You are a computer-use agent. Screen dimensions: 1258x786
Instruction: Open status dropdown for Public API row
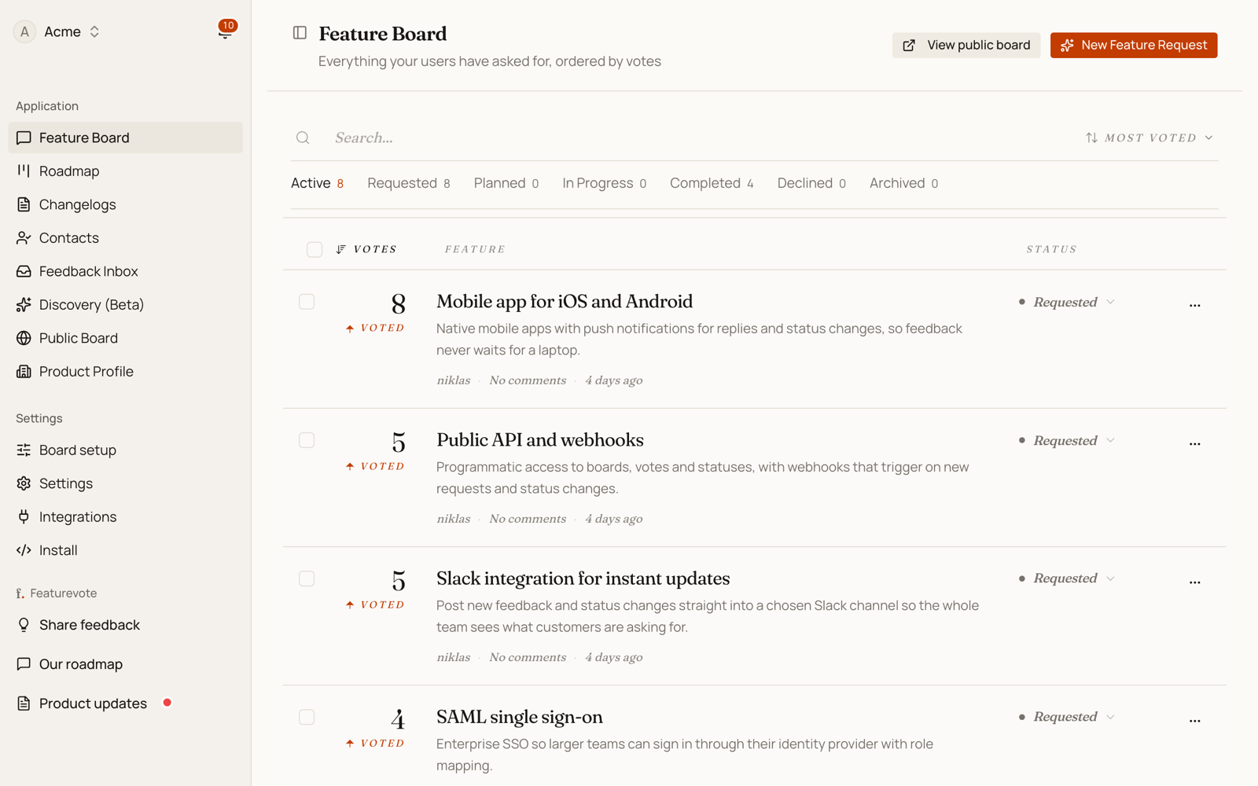coord(1067,440)
